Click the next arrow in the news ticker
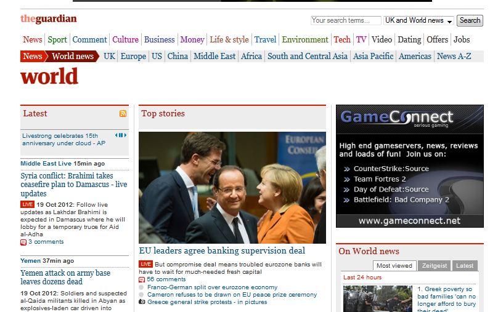Screen dimensions: 490x312 point(125,135)
